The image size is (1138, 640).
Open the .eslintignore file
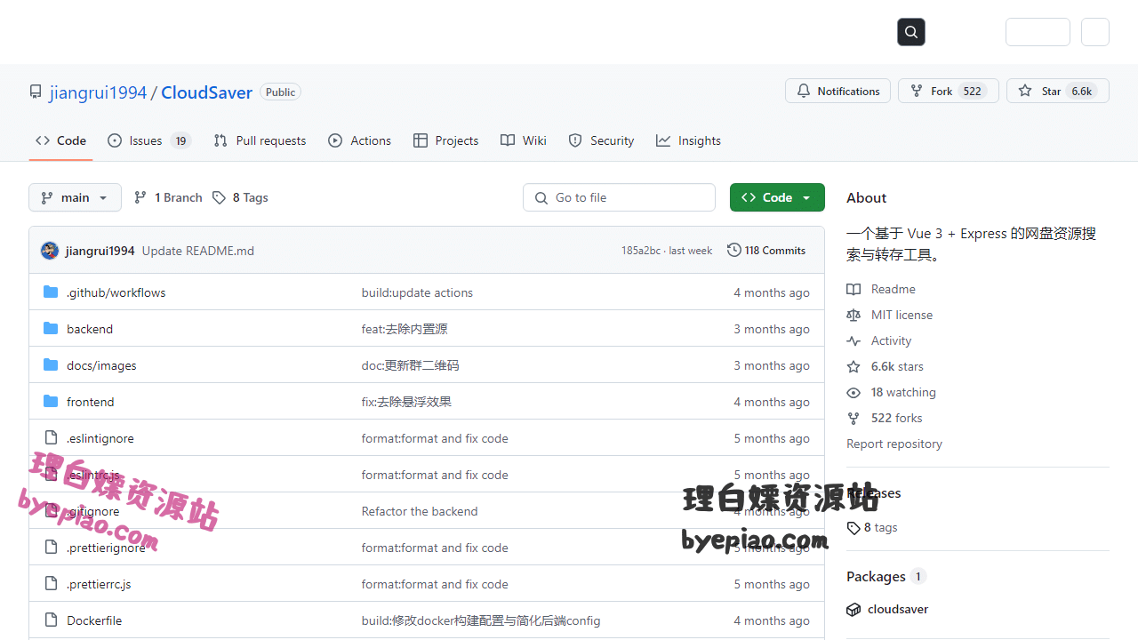coord(100,438)
